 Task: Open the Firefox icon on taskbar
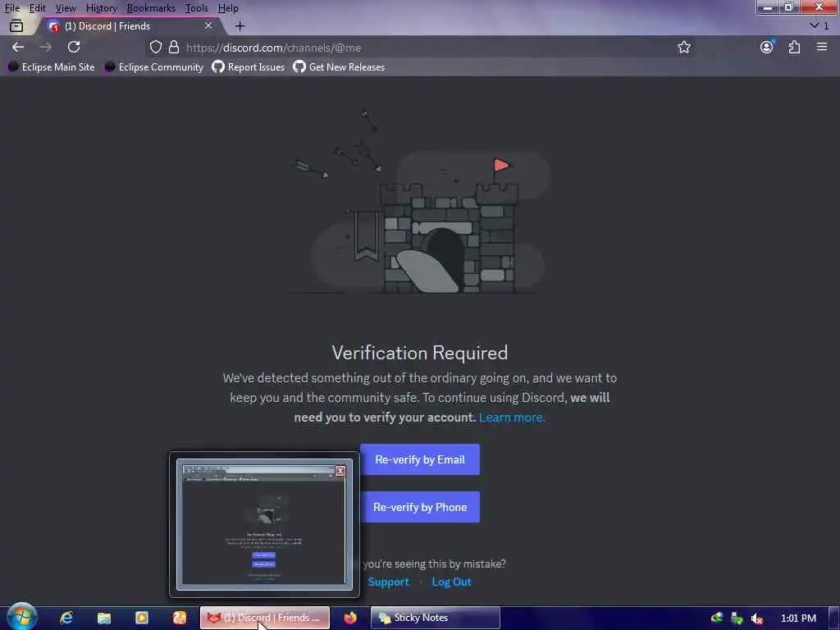click(349, 618)
